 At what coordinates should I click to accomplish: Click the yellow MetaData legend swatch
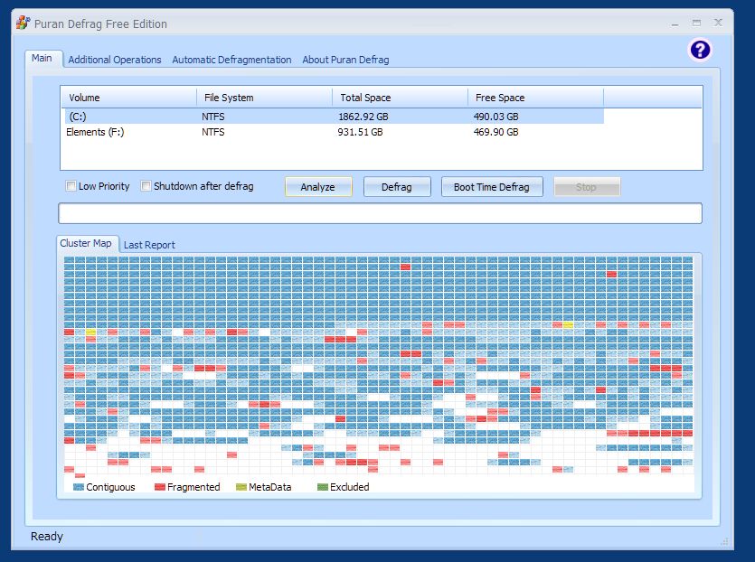point(241,487)
